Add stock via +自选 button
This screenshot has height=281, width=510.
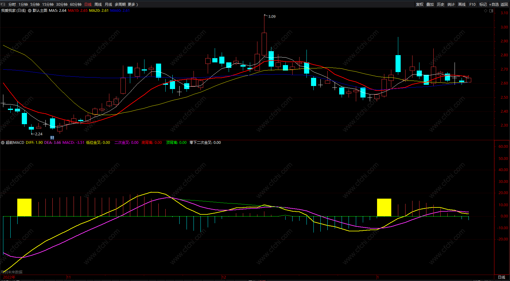494,4
